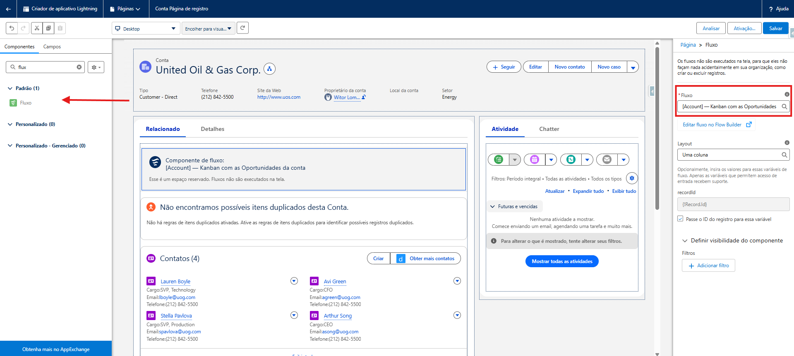Expand the Personalizado (0) section

[10, 124]
